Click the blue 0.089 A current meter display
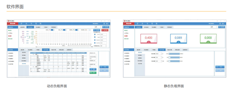This screenshot has height=104, width=235. click(x=178, y=39)
